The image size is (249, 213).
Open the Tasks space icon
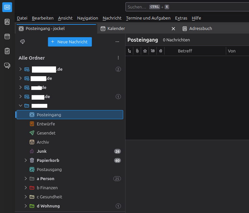click(7, 51)
